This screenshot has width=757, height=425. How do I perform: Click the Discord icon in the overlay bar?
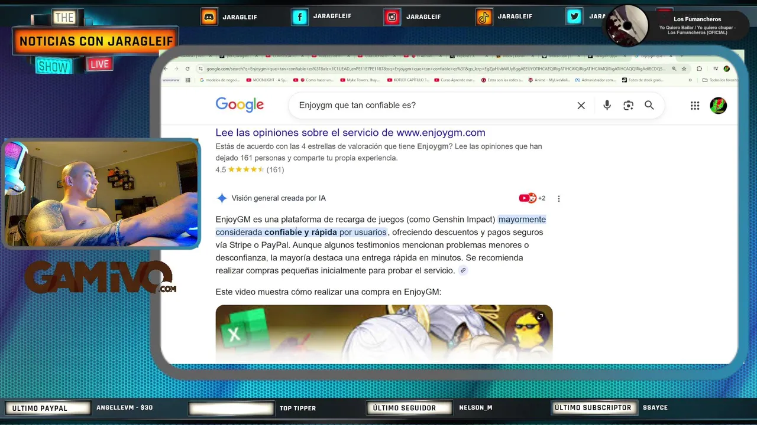(x=209, y=17)
